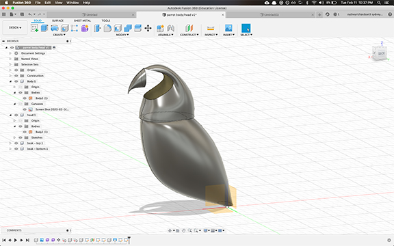Click the Extrude tool icon
The image size is (394, 246).
(x=44, y=28)
